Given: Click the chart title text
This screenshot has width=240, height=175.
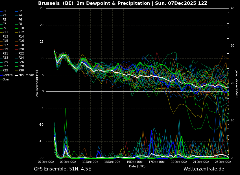Looking at the screenshot, I should 123,3.
